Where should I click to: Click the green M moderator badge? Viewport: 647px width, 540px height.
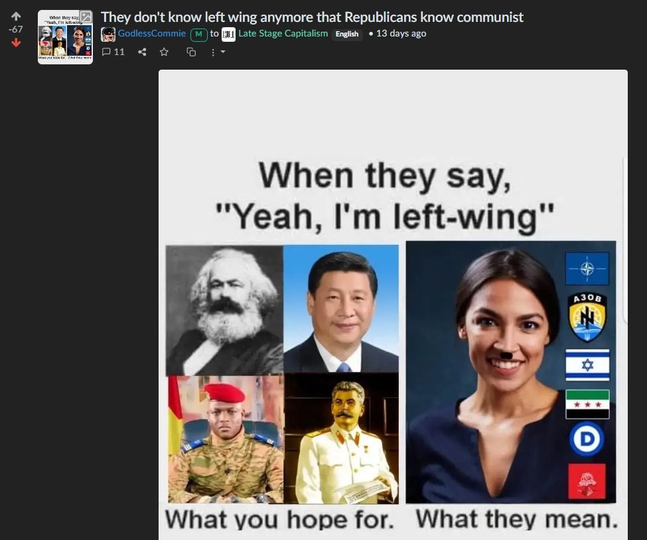tap(199, 34)
